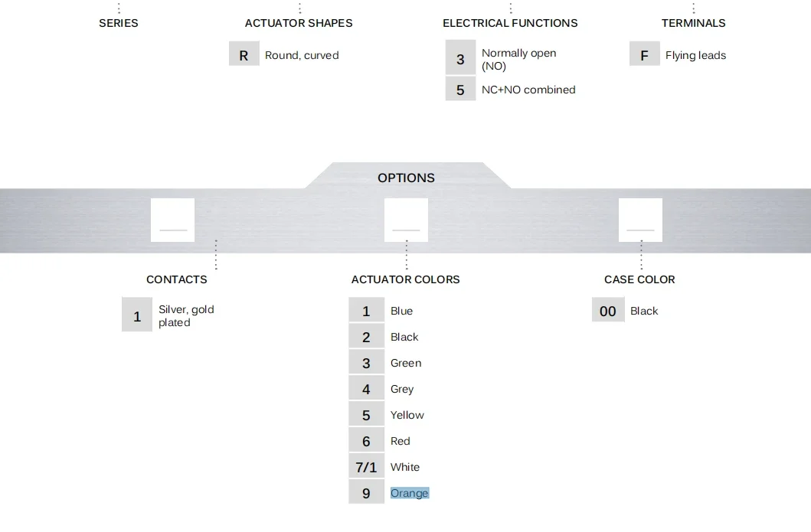Choose actuator color code 4 Grey
The image size is (811, 532).
click(366, 389)
